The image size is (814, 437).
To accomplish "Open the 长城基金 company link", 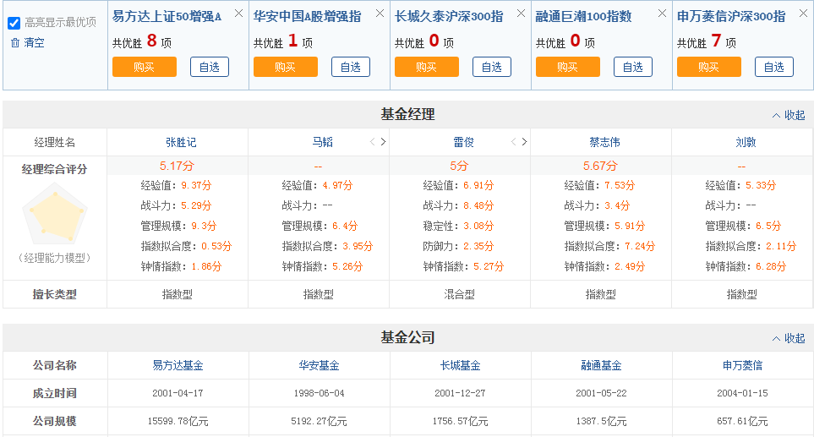I will 460,365.
